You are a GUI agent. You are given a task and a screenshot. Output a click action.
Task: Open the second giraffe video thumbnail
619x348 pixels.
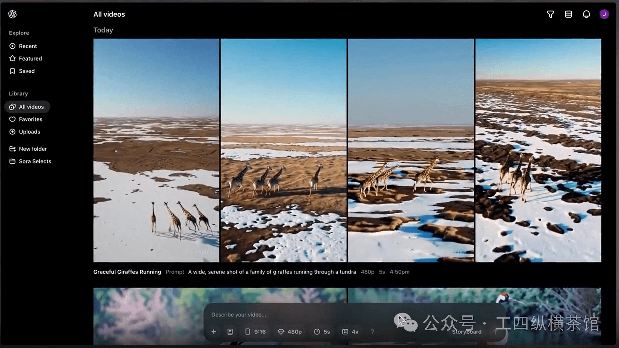[x=283, y=150]
